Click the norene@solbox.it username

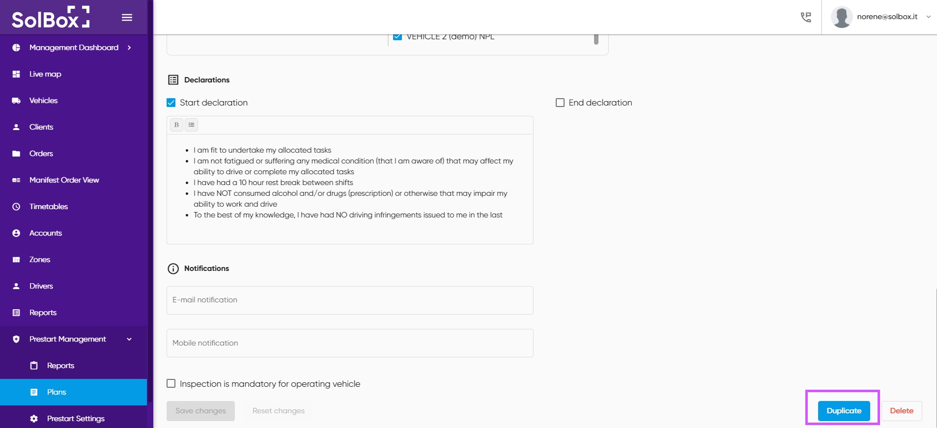[887, 17]
